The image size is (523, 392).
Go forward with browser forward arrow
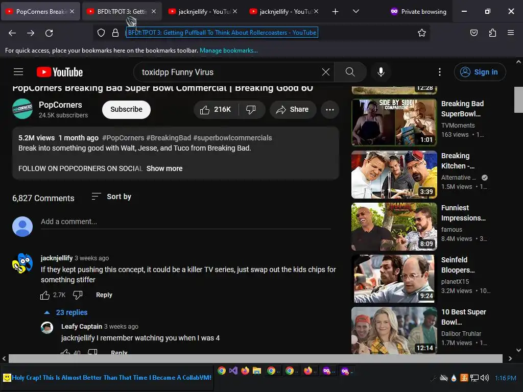tap(31, 33)
